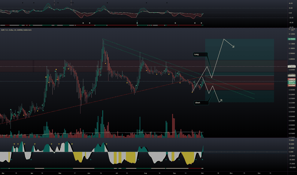Click the Jun label on time axis
297x175 pixels.
click(x=89, y=173)
